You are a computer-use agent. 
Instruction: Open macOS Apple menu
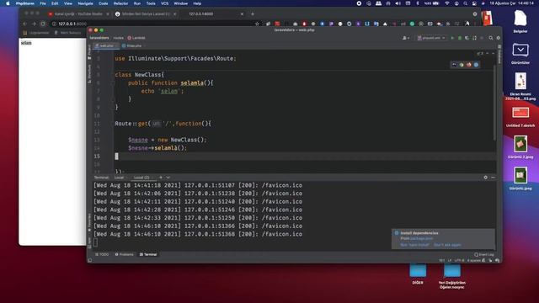coord(8,3)
